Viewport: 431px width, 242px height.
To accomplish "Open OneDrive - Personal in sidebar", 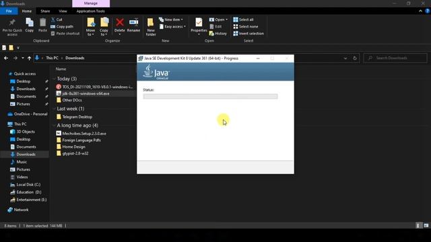I will click(x=28, y=114).
